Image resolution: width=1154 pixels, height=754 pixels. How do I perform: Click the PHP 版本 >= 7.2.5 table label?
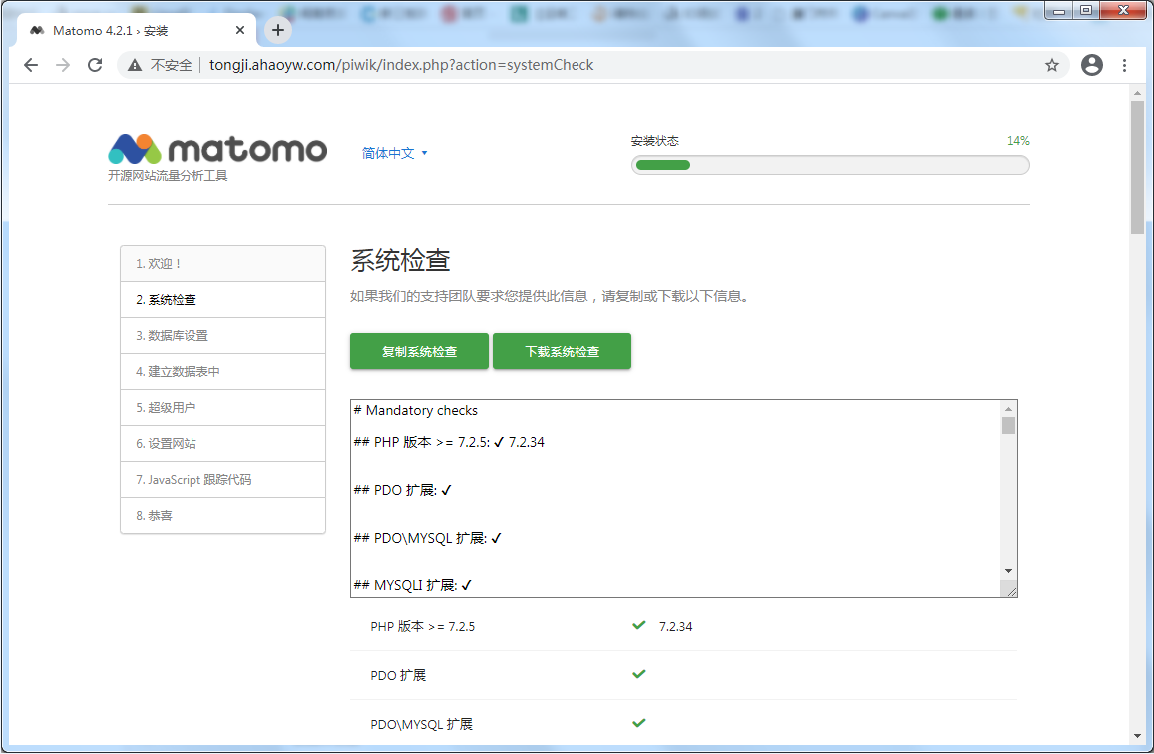(423, 626)
